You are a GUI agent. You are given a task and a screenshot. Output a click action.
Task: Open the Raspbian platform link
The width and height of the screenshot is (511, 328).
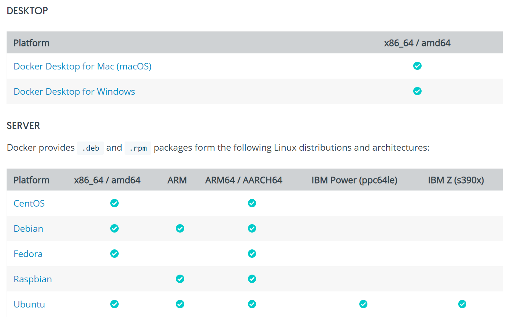(33, 279)
